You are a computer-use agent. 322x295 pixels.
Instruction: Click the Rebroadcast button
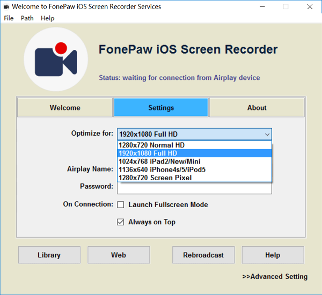(203, 255)
